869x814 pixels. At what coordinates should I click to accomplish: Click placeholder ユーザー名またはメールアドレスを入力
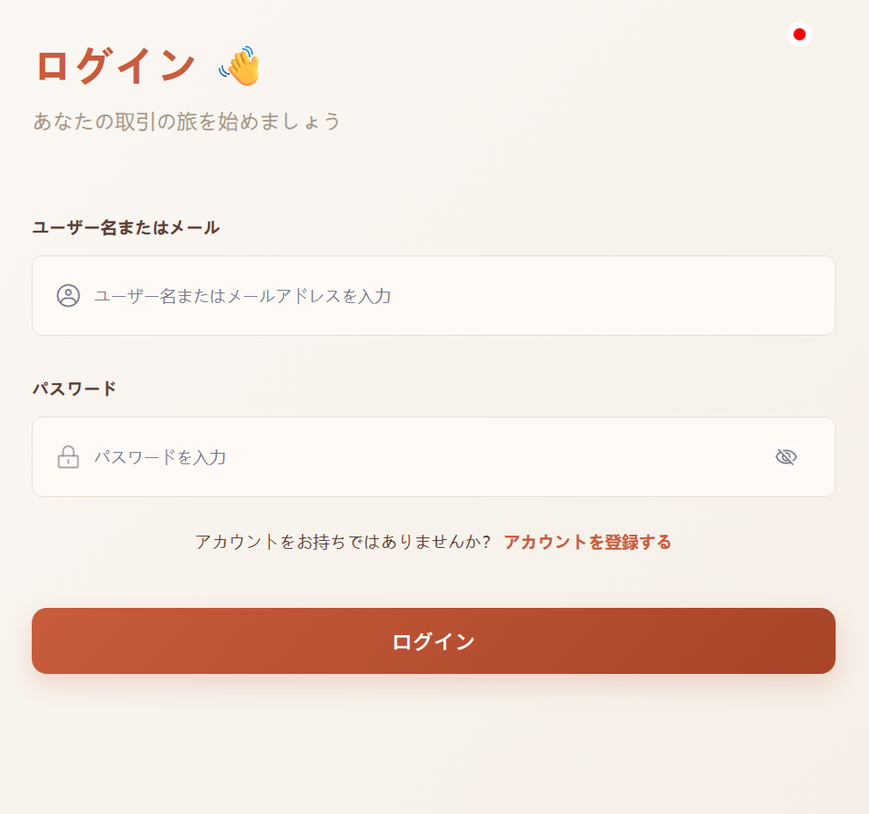click(242, 296)
